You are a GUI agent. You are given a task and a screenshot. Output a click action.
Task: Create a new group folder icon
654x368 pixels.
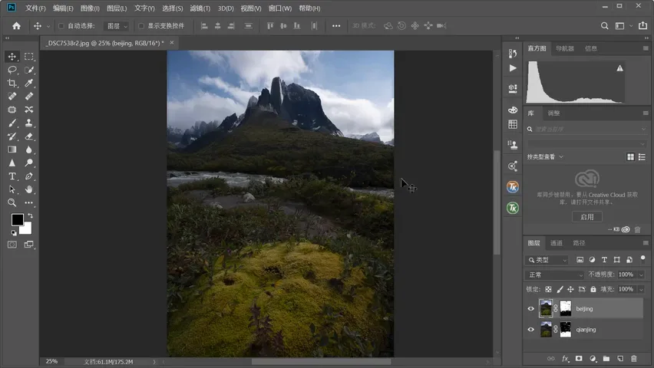(x=606, y=358)
